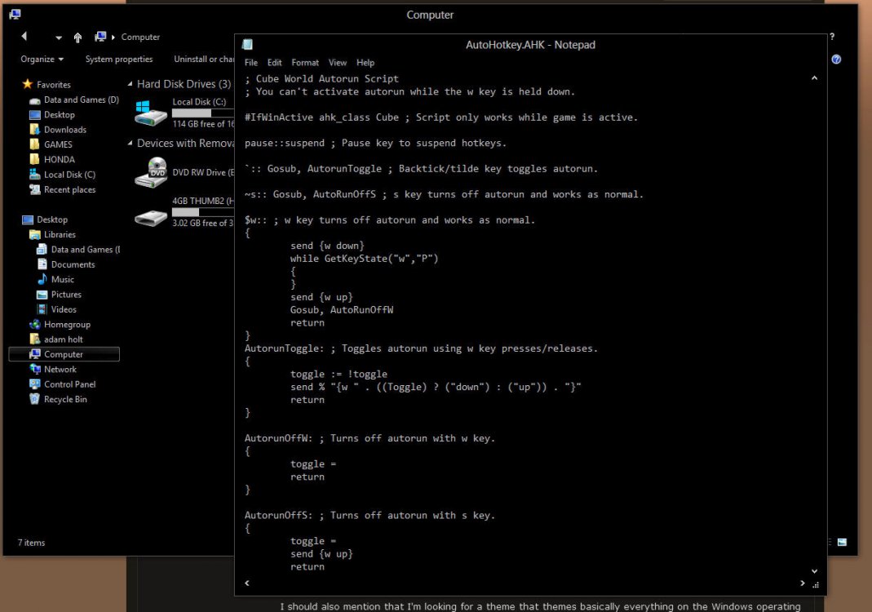The image size is (872, 612).
Task: Select Desktop root in navigation tree
Action: [51, 220]
